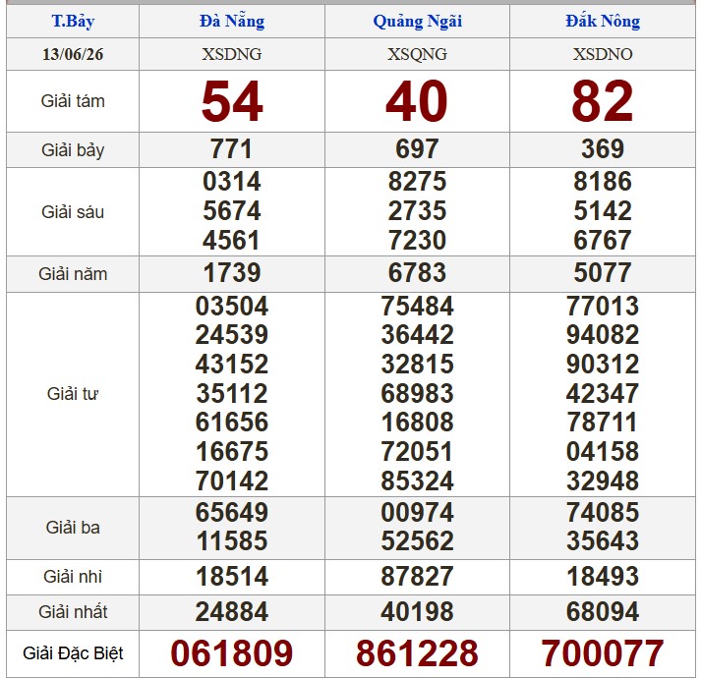The height and width of the screenshot is (678, 702).
Task: Click fourth prize number 35112
Action: coord(232,394)
